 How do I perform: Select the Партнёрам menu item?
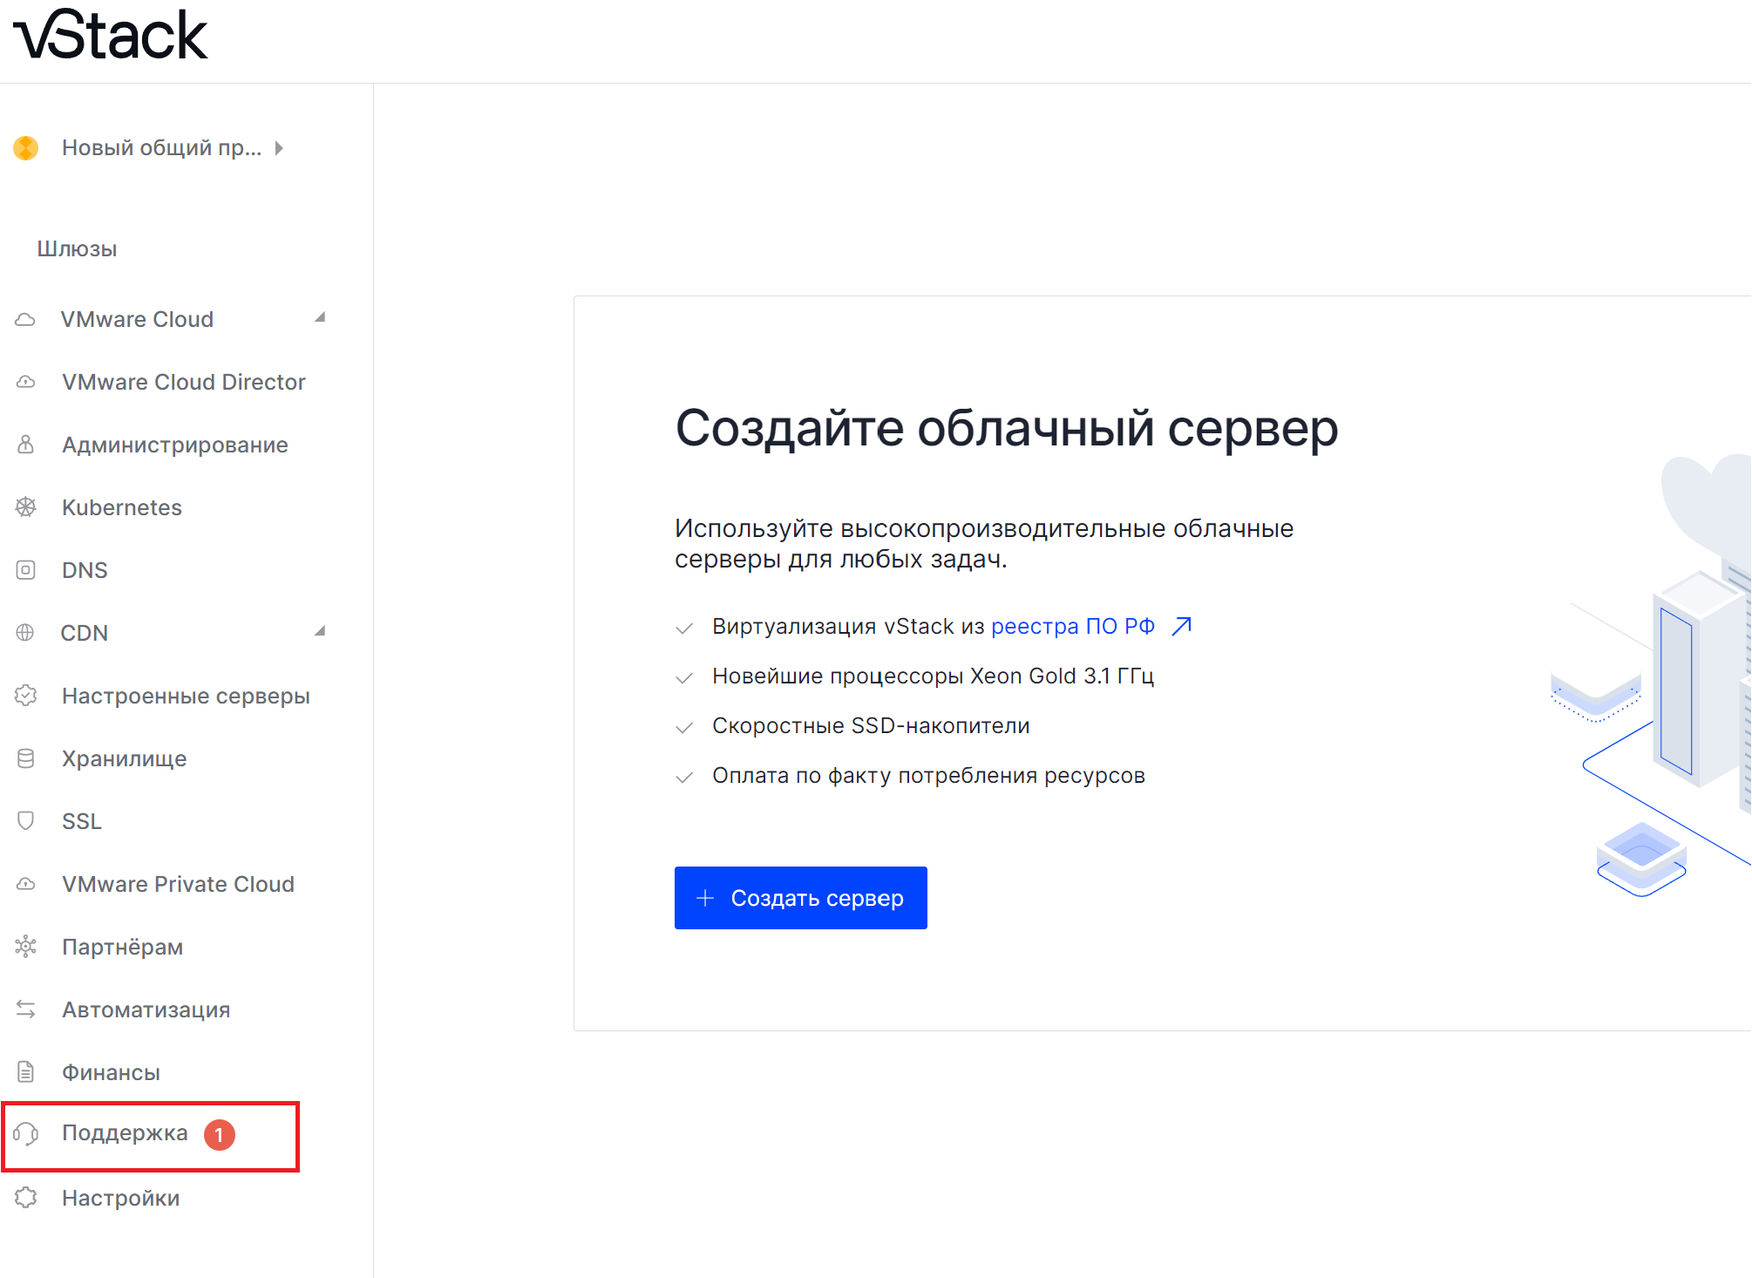[122, 947]
